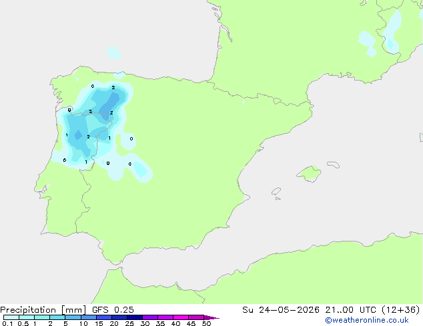Viewport: 423px width, 326px height.
Task: Choose the 25–30 mm navy legend swatch
Action: pyautogui.click(x=135, y=317)
